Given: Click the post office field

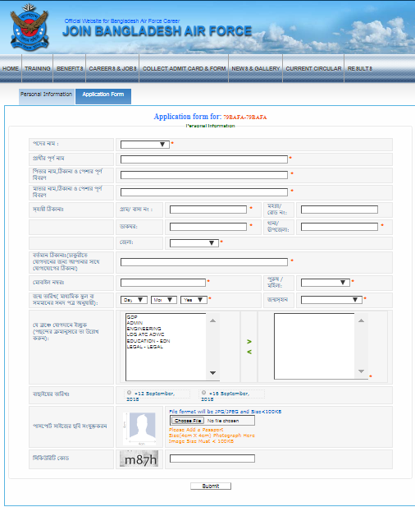Looking at the screenshot, I should (208, 227).
